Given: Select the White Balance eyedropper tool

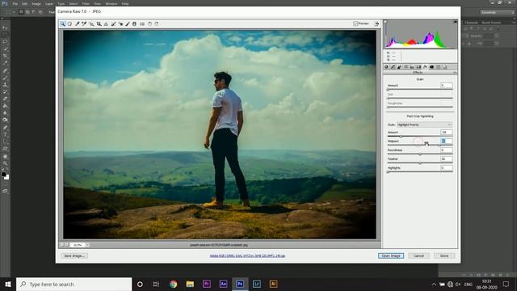Looking at the screenshot, I should point(78,23).
